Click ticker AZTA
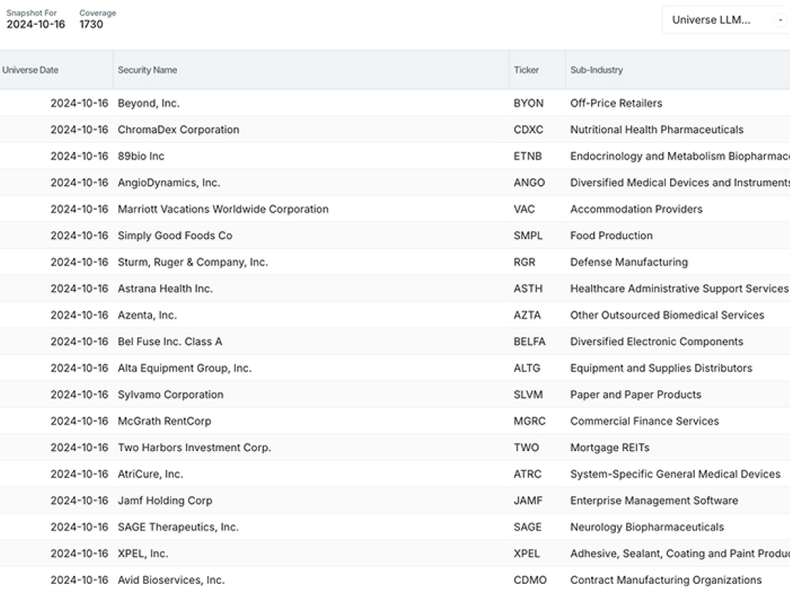790x592 pixels. pyautogui.click(x=527, y=315)
